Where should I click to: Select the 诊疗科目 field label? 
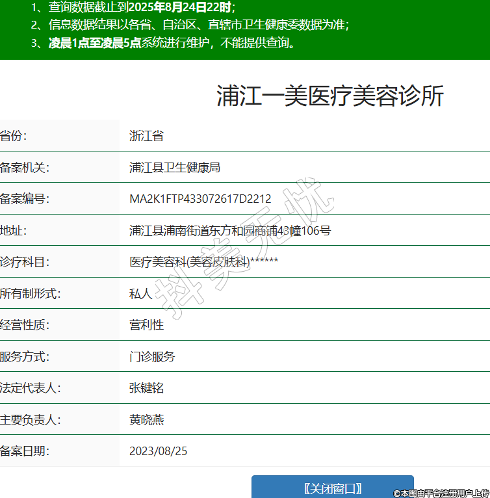(25, 262)
